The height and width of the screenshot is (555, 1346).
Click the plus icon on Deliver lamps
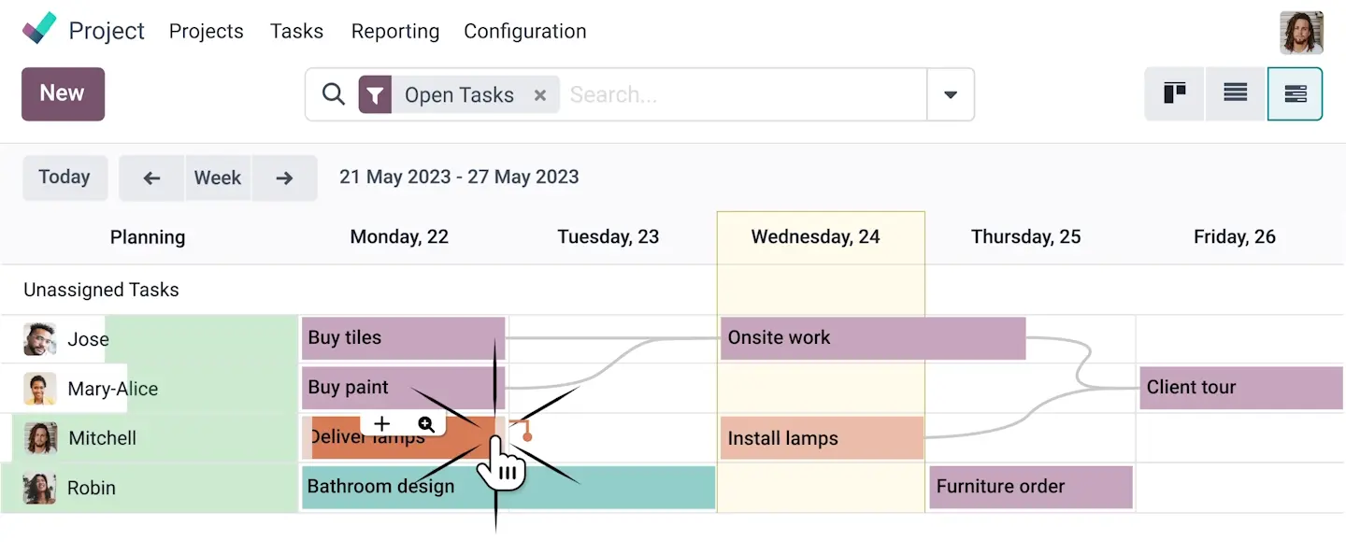(x=381, y=424)
